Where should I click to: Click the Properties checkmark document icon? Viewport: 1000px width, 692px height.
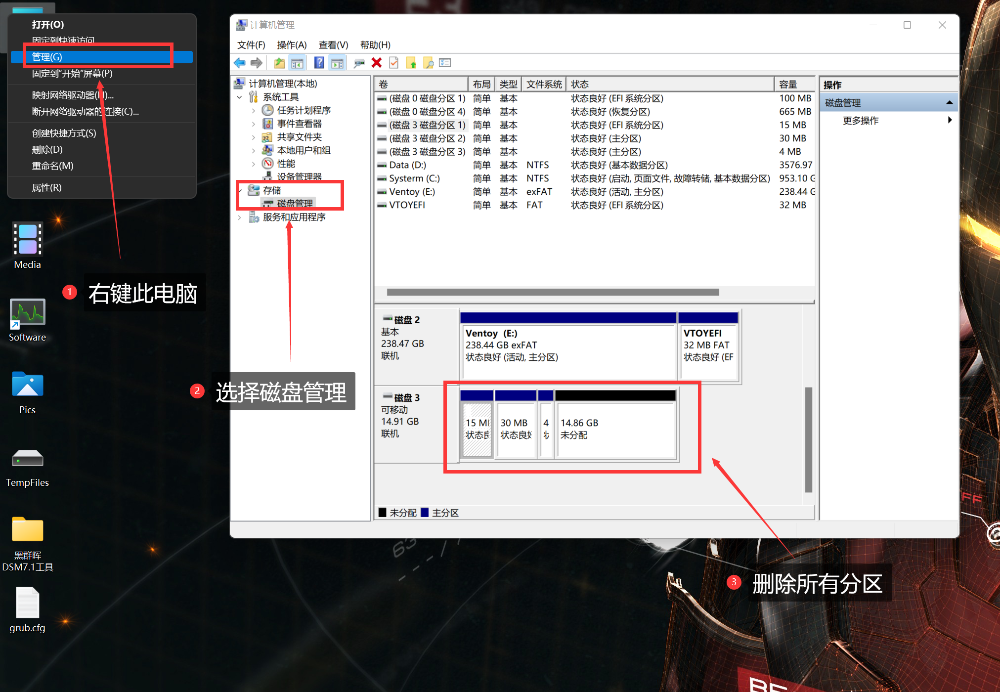[x=393, y=63]
